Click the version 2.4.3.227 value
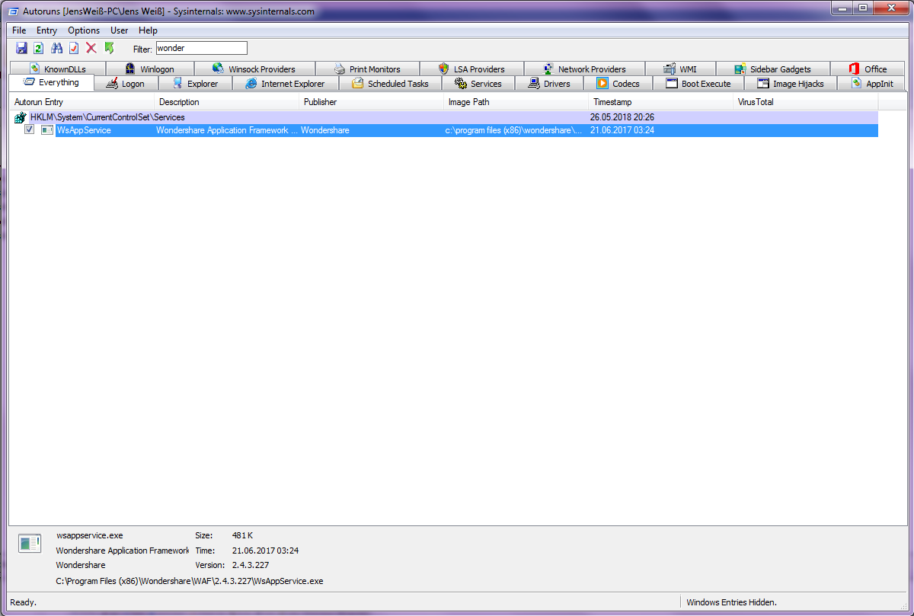Image resolution: width=914 pixels, height=616 pixels. coord(251,565)
